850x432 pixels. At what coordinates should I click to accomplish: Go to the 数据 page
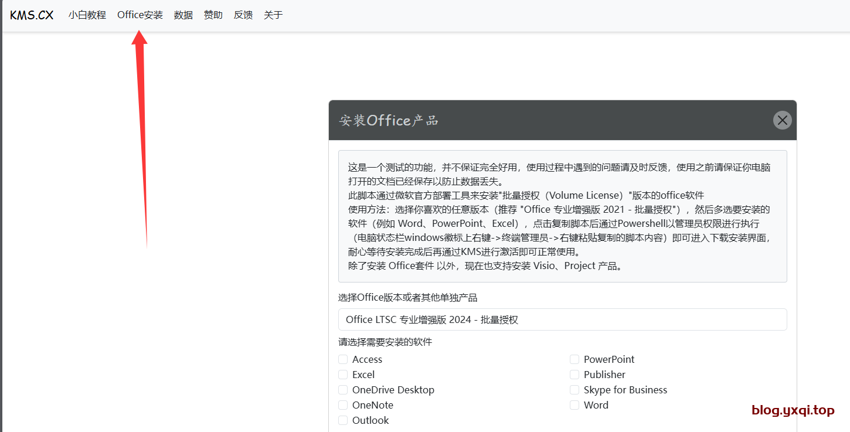(x=183, y=15)
